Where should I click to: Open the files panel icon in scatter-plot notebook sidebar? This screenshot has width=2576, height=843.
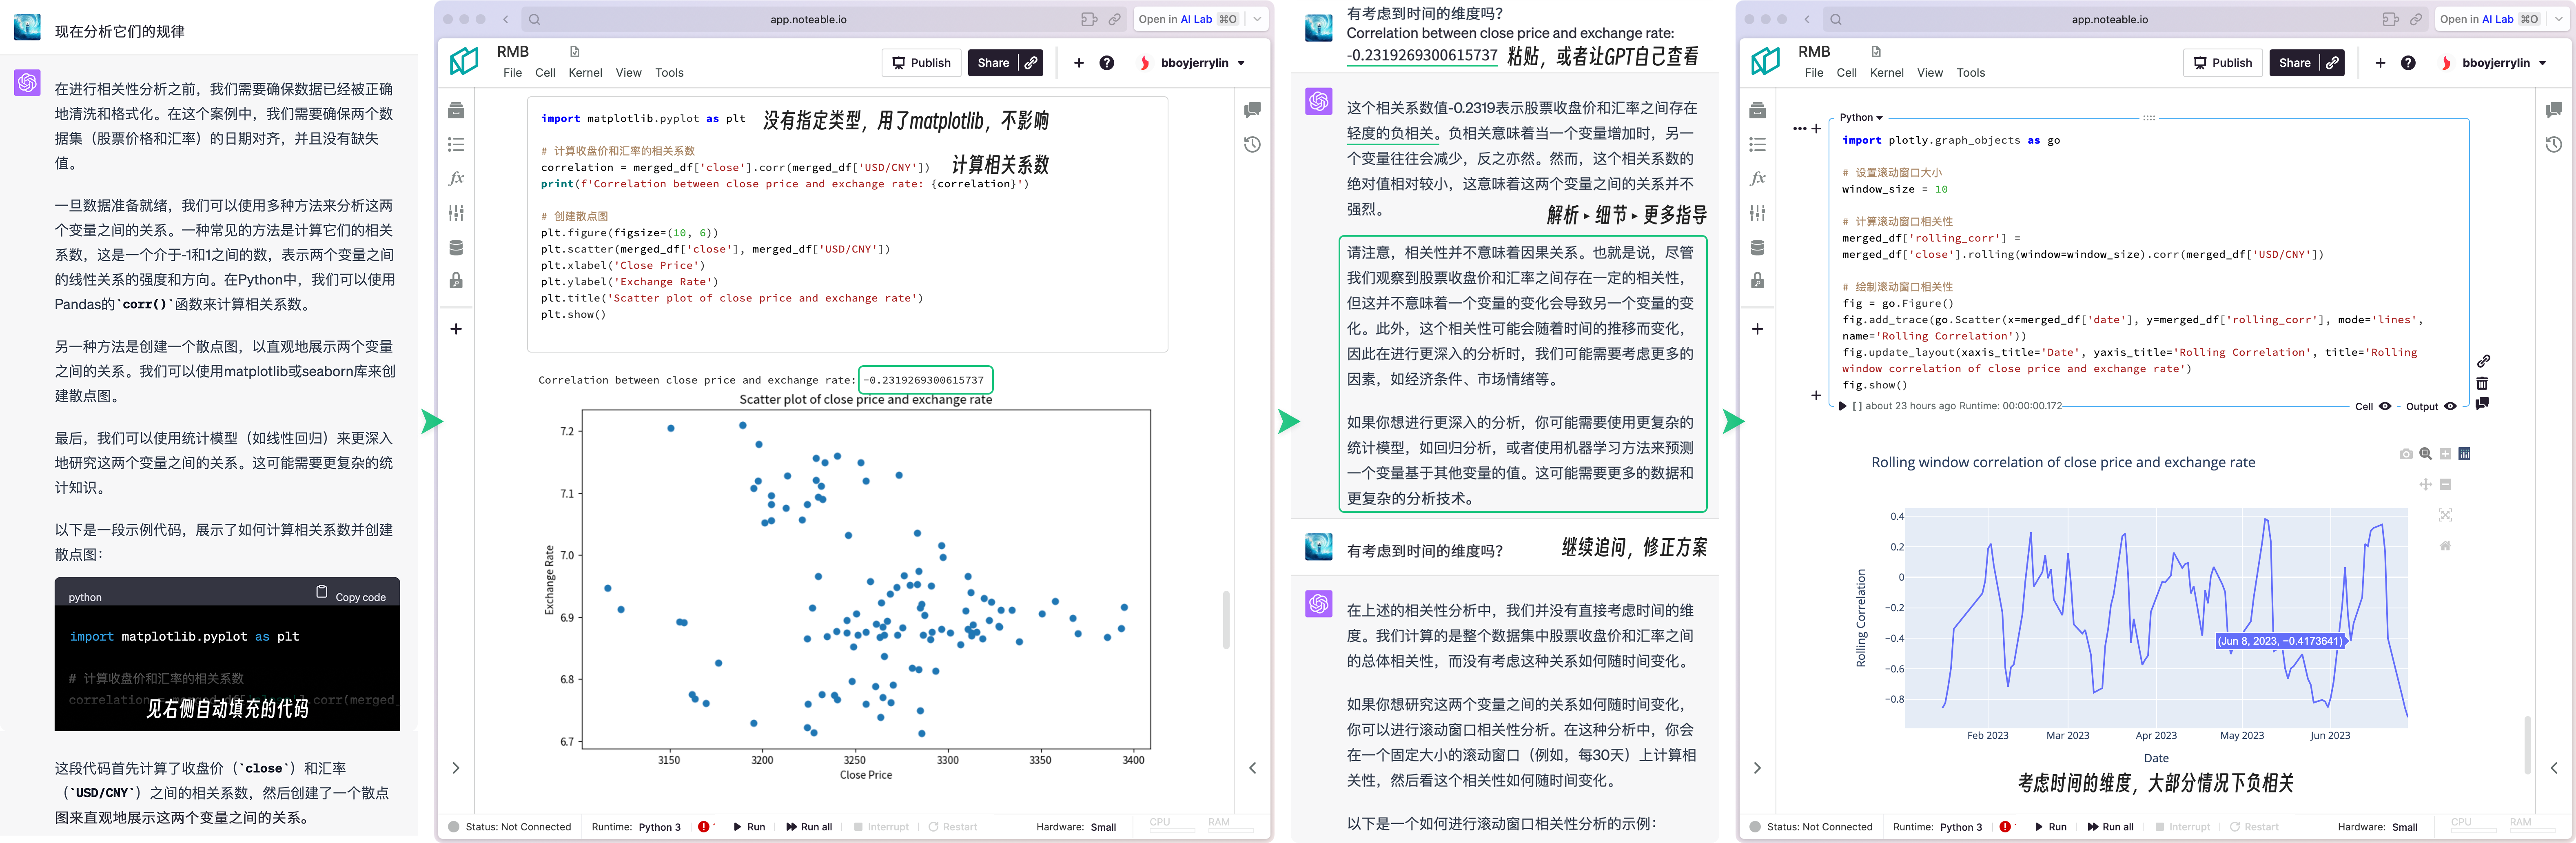(456, 110)
